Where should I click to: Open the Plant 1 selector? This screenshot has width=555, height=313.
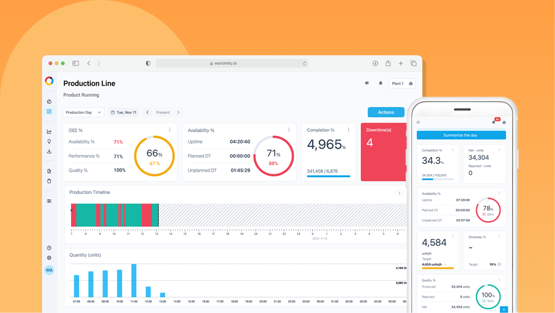[x=402, y=84]
